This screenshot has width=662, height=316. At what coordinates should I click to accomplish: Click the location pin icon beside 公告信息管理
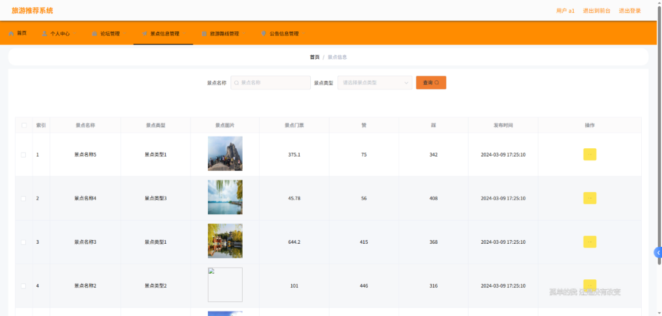pos(264,33)
